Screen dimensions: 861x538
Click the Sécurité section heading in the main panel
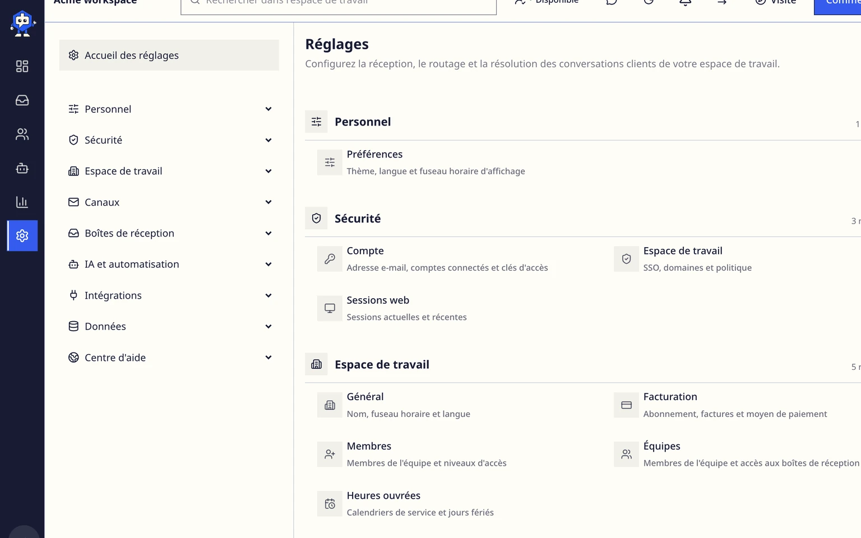pyautogui.click(x=358, y=219)
